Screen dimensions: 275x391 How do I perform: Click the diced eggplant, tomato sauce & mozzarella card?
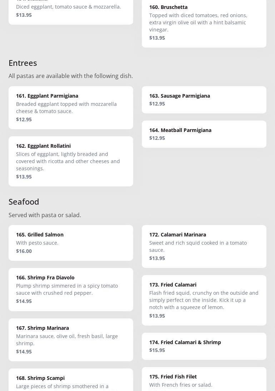pos(71,10)
